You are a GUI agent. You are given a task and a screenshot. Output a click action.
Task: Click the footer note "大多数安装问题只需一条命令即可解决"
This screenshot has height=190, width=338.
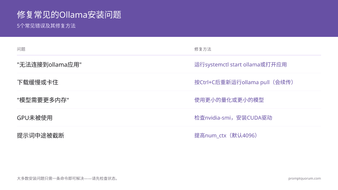pyautogui.click(x=50, y=178)
